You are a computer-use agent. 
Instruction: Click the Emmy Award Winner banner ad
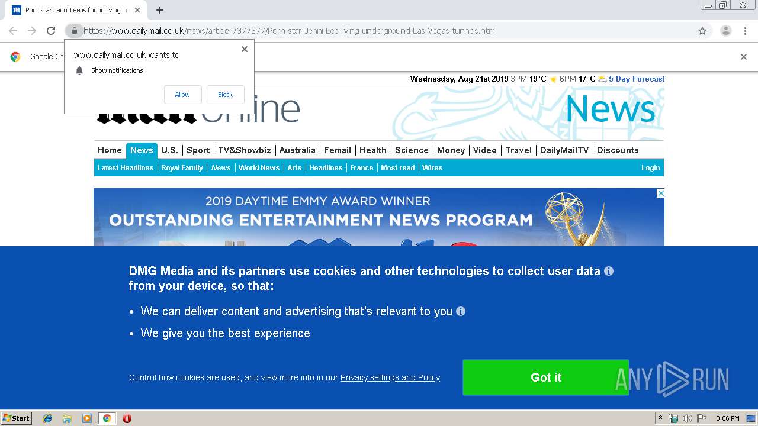tap(379, 217)
